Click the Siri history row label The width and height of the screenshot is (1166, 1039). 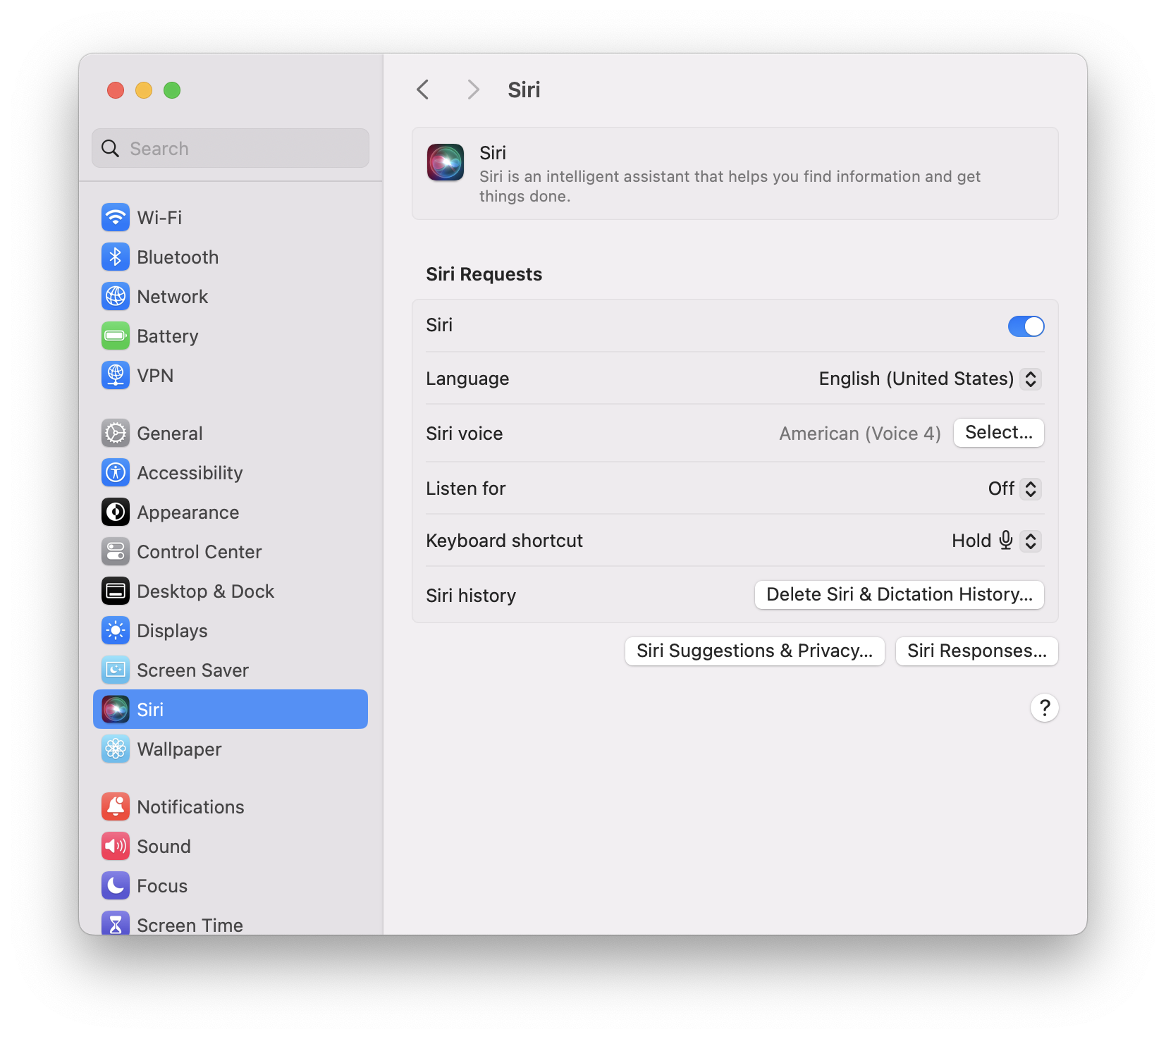pos(471,596)
